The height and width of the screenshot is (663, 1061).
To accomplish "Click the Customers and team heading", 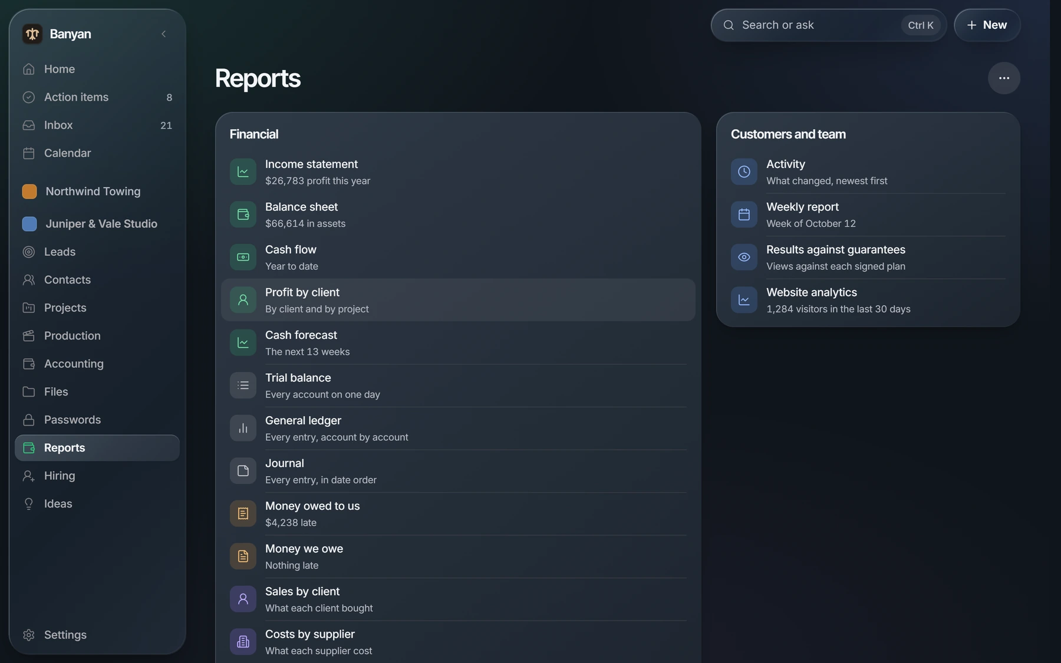I will pyautogui.click(x=788, y=134).
